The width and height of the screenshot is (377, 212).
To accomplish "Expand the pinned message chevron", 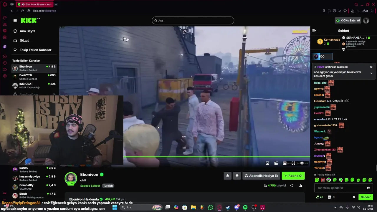I will (x=371, y=73).
